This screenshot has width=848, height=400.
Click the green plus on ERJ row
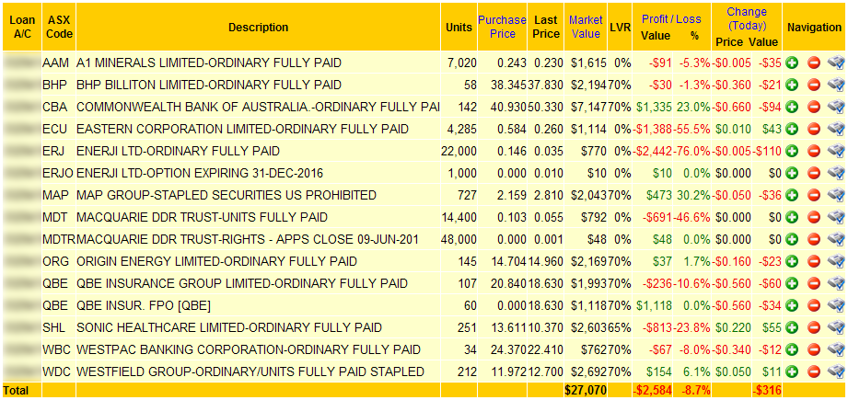click(x=793, y=151)
